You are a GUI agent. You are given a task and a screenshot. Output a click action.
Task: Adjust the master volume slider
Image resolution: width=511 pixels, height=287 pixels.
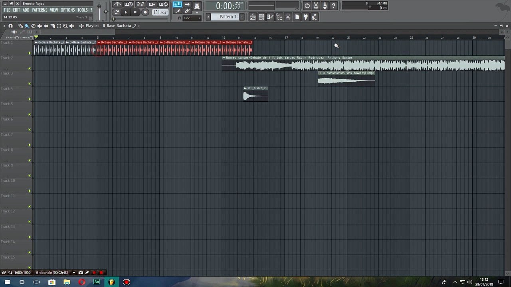click(99, 10)
